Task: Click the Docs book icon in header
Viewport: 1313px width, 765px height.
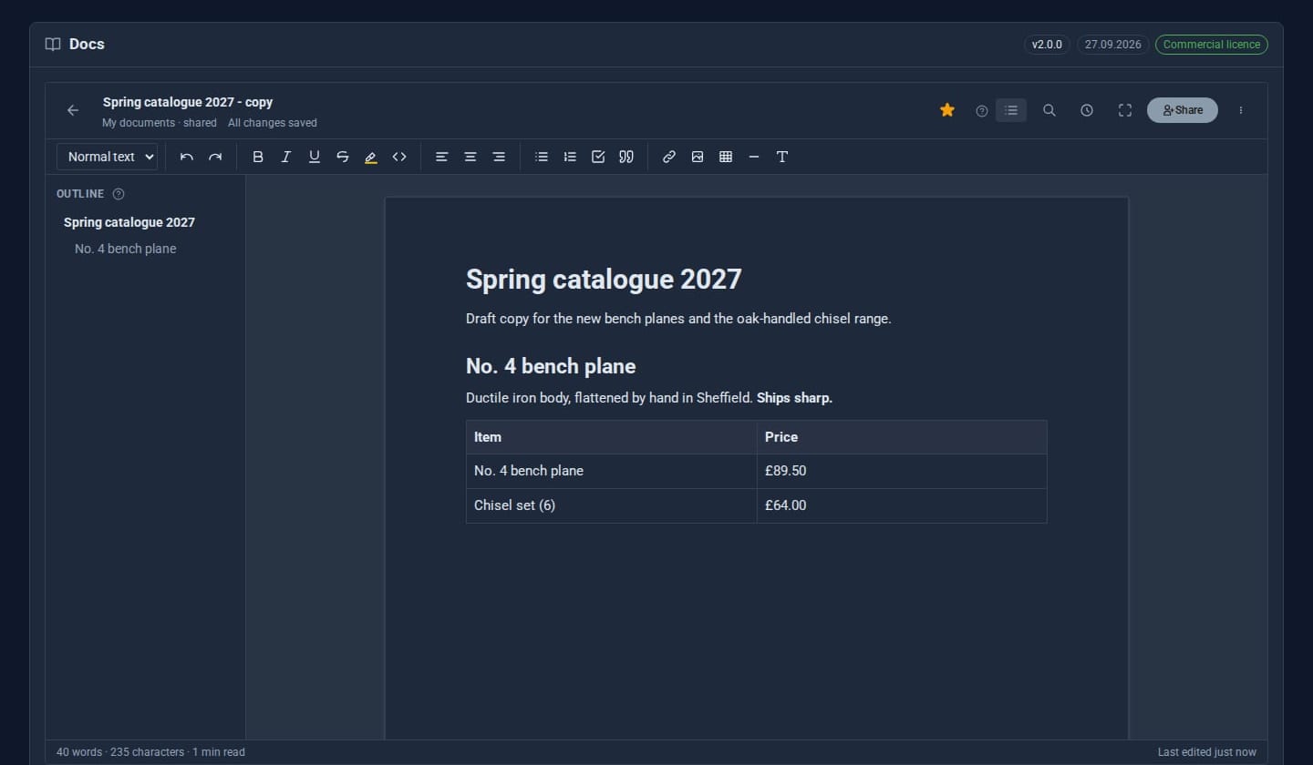Action: [53, 44]
